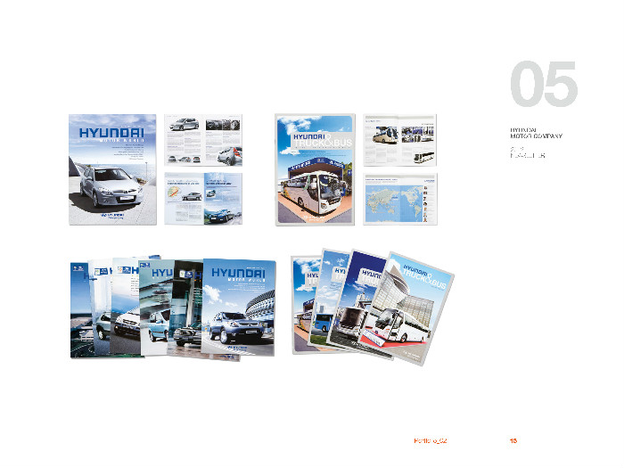Screen dimensions: 624x468
Task: Select the spread with the world map
Action: (400, 199)
